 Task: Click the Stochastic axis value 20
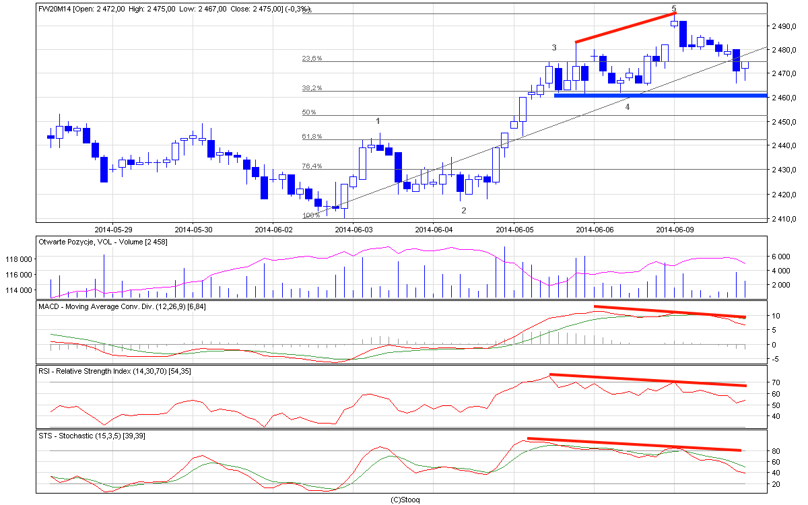point(775,484)
